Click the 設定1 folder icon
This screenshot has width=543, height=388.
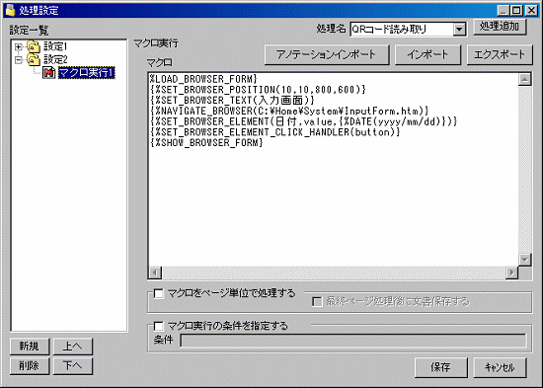(x=34, y=46)
